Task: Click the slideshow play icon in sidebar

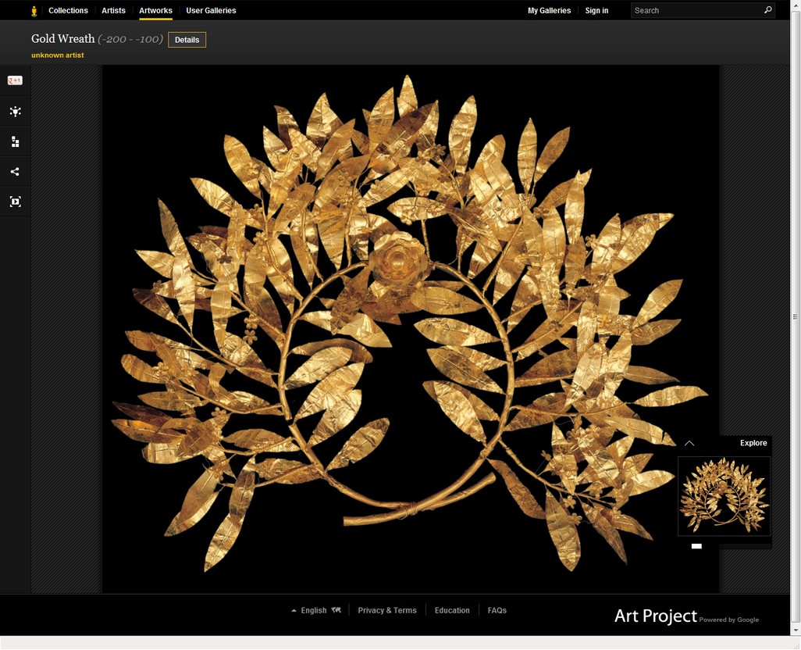Action: [x=16, y=202]
